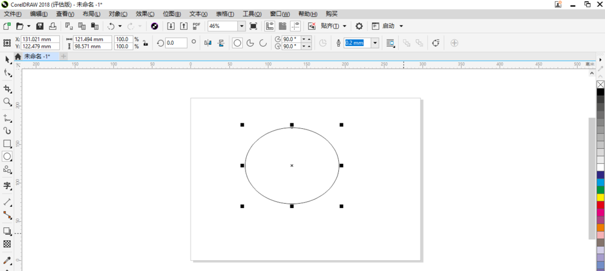Open the outline width 0.2 mm dropdown
The image size is (605, 271).
pyautogui.click(x=375, y=43)
